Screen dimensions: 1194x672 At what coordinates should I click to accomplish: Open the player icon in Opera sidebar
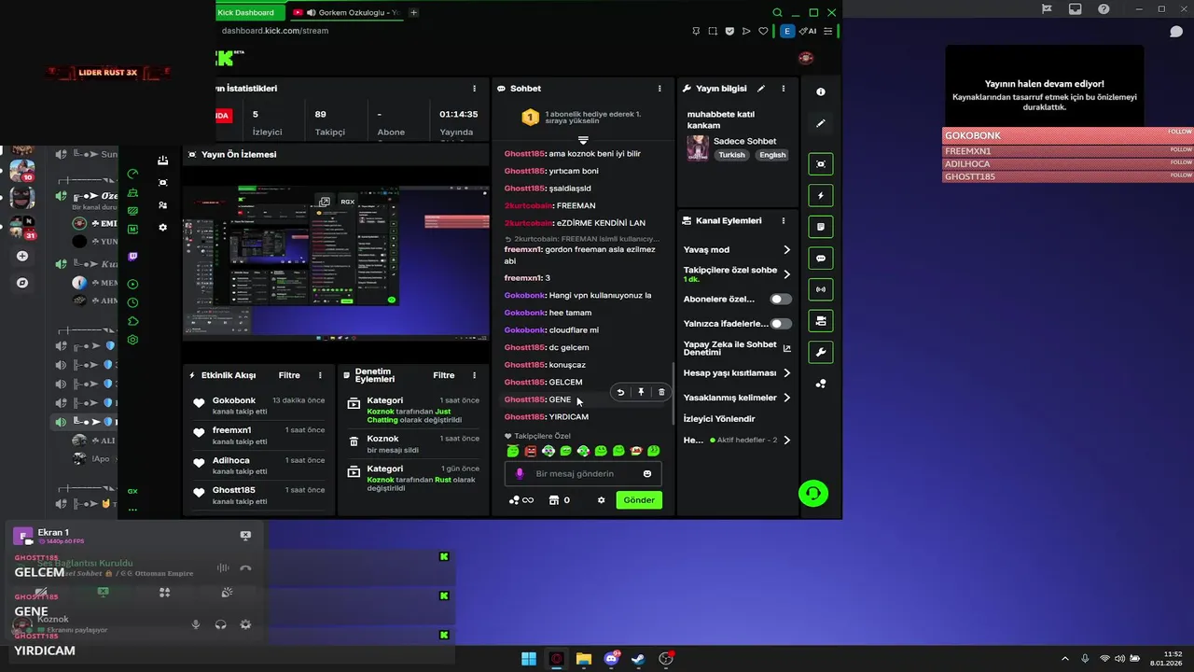pos(132,284)
